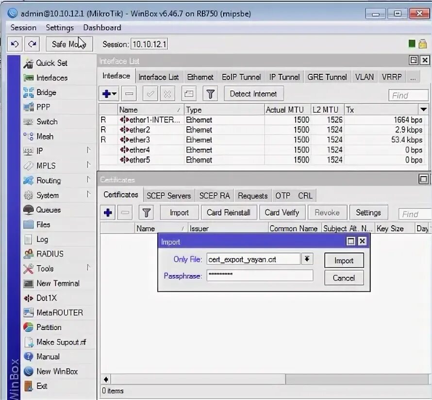The width and height of the screenshot is (432, 400).
Task: Open Manual in the sidebar
Action: coord(48,357)
